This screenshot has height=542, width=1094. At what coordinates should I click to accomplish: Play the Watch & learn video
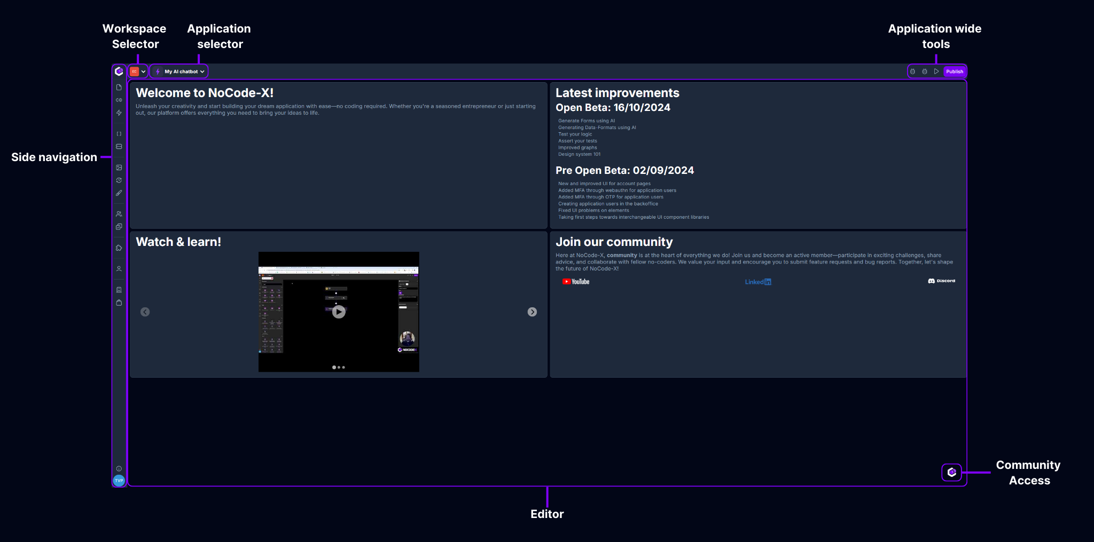pyautogui.click(x=338, y=312)
